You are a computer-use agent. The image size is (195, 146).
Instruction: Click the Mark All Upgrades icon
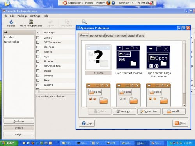[x=31, y=22]
